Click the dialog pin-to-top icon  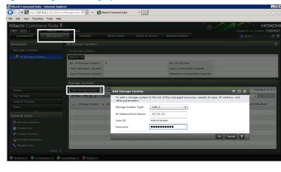pos(234,92)
